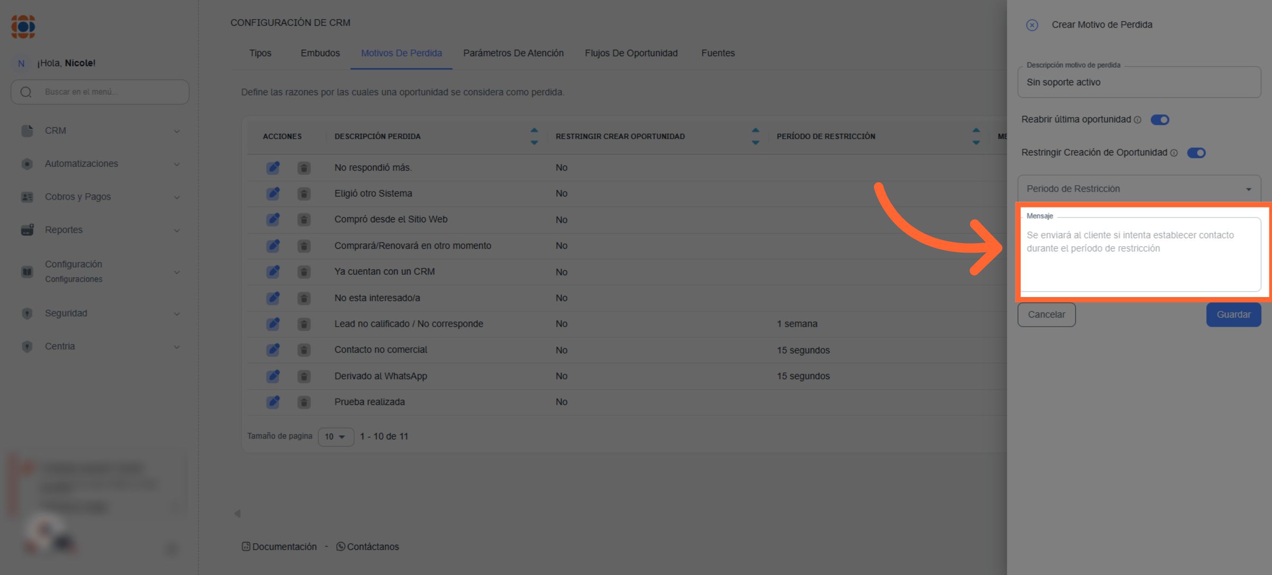Disable Restringir Creación de Oportunidad switch

[x=1196, y=153]
